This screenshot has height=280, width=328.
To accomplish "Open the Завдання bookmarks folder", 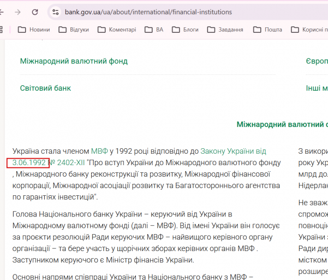I will (225, 30).
